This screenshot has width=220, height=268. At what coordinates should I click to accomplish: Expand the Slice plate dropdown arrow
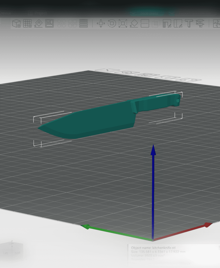[172, 13]
